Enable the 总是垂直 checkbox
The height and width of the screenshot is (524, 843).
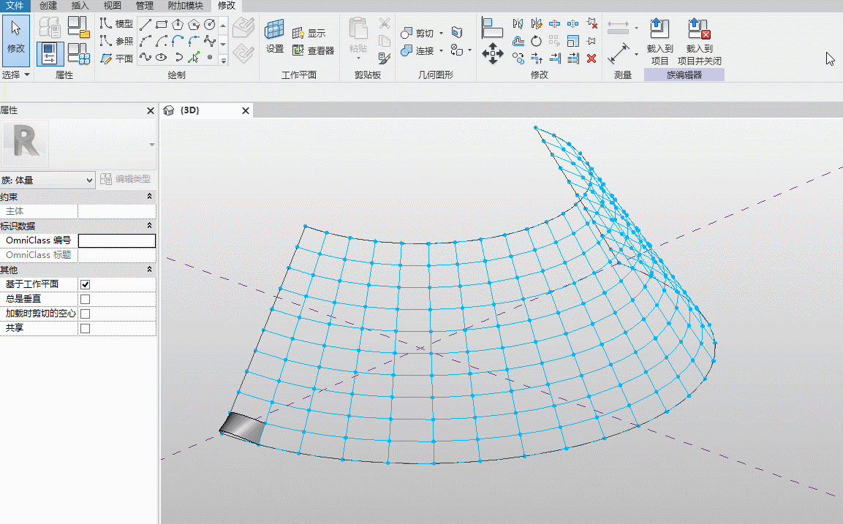coord(85,299)
